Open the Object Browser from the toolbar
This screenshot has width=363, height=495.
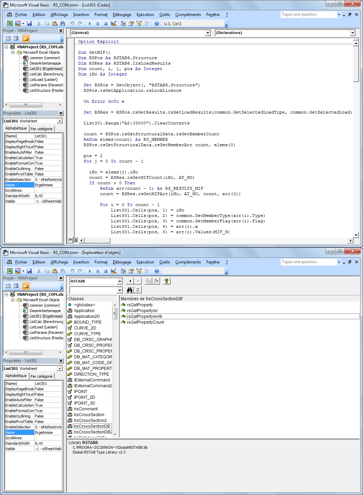(x=139, y=23)
